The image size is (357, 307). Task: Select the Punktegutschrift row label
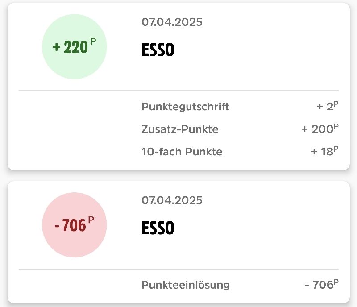(x=185, y=107)
